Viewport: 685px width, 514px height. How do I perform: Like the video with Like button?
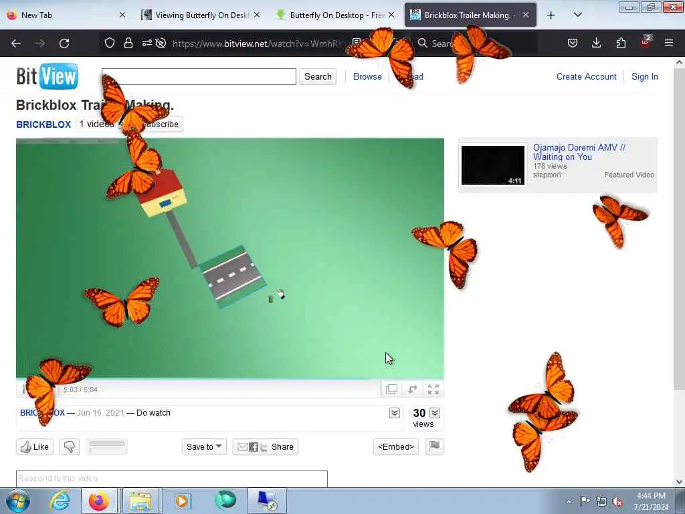coord(35,446)
